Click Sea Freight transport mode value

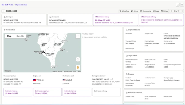click(x=129, y=44)
